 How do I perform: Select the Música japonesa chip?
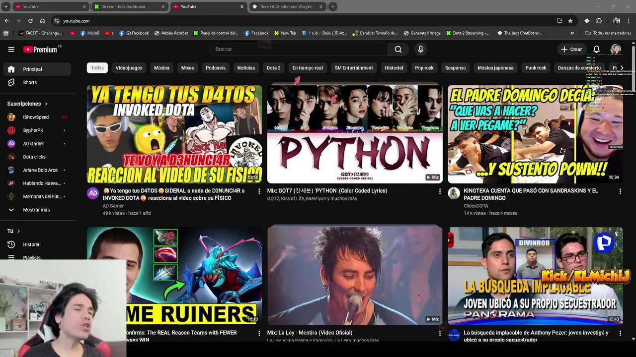(x=495, y=68)
